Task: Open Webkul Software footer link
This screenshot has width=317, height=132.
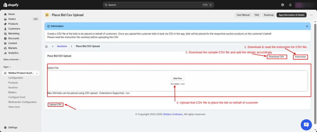Action: click(x=173, y=114)
